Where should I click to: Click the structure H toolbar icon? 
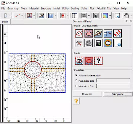(x=51, y=16)
